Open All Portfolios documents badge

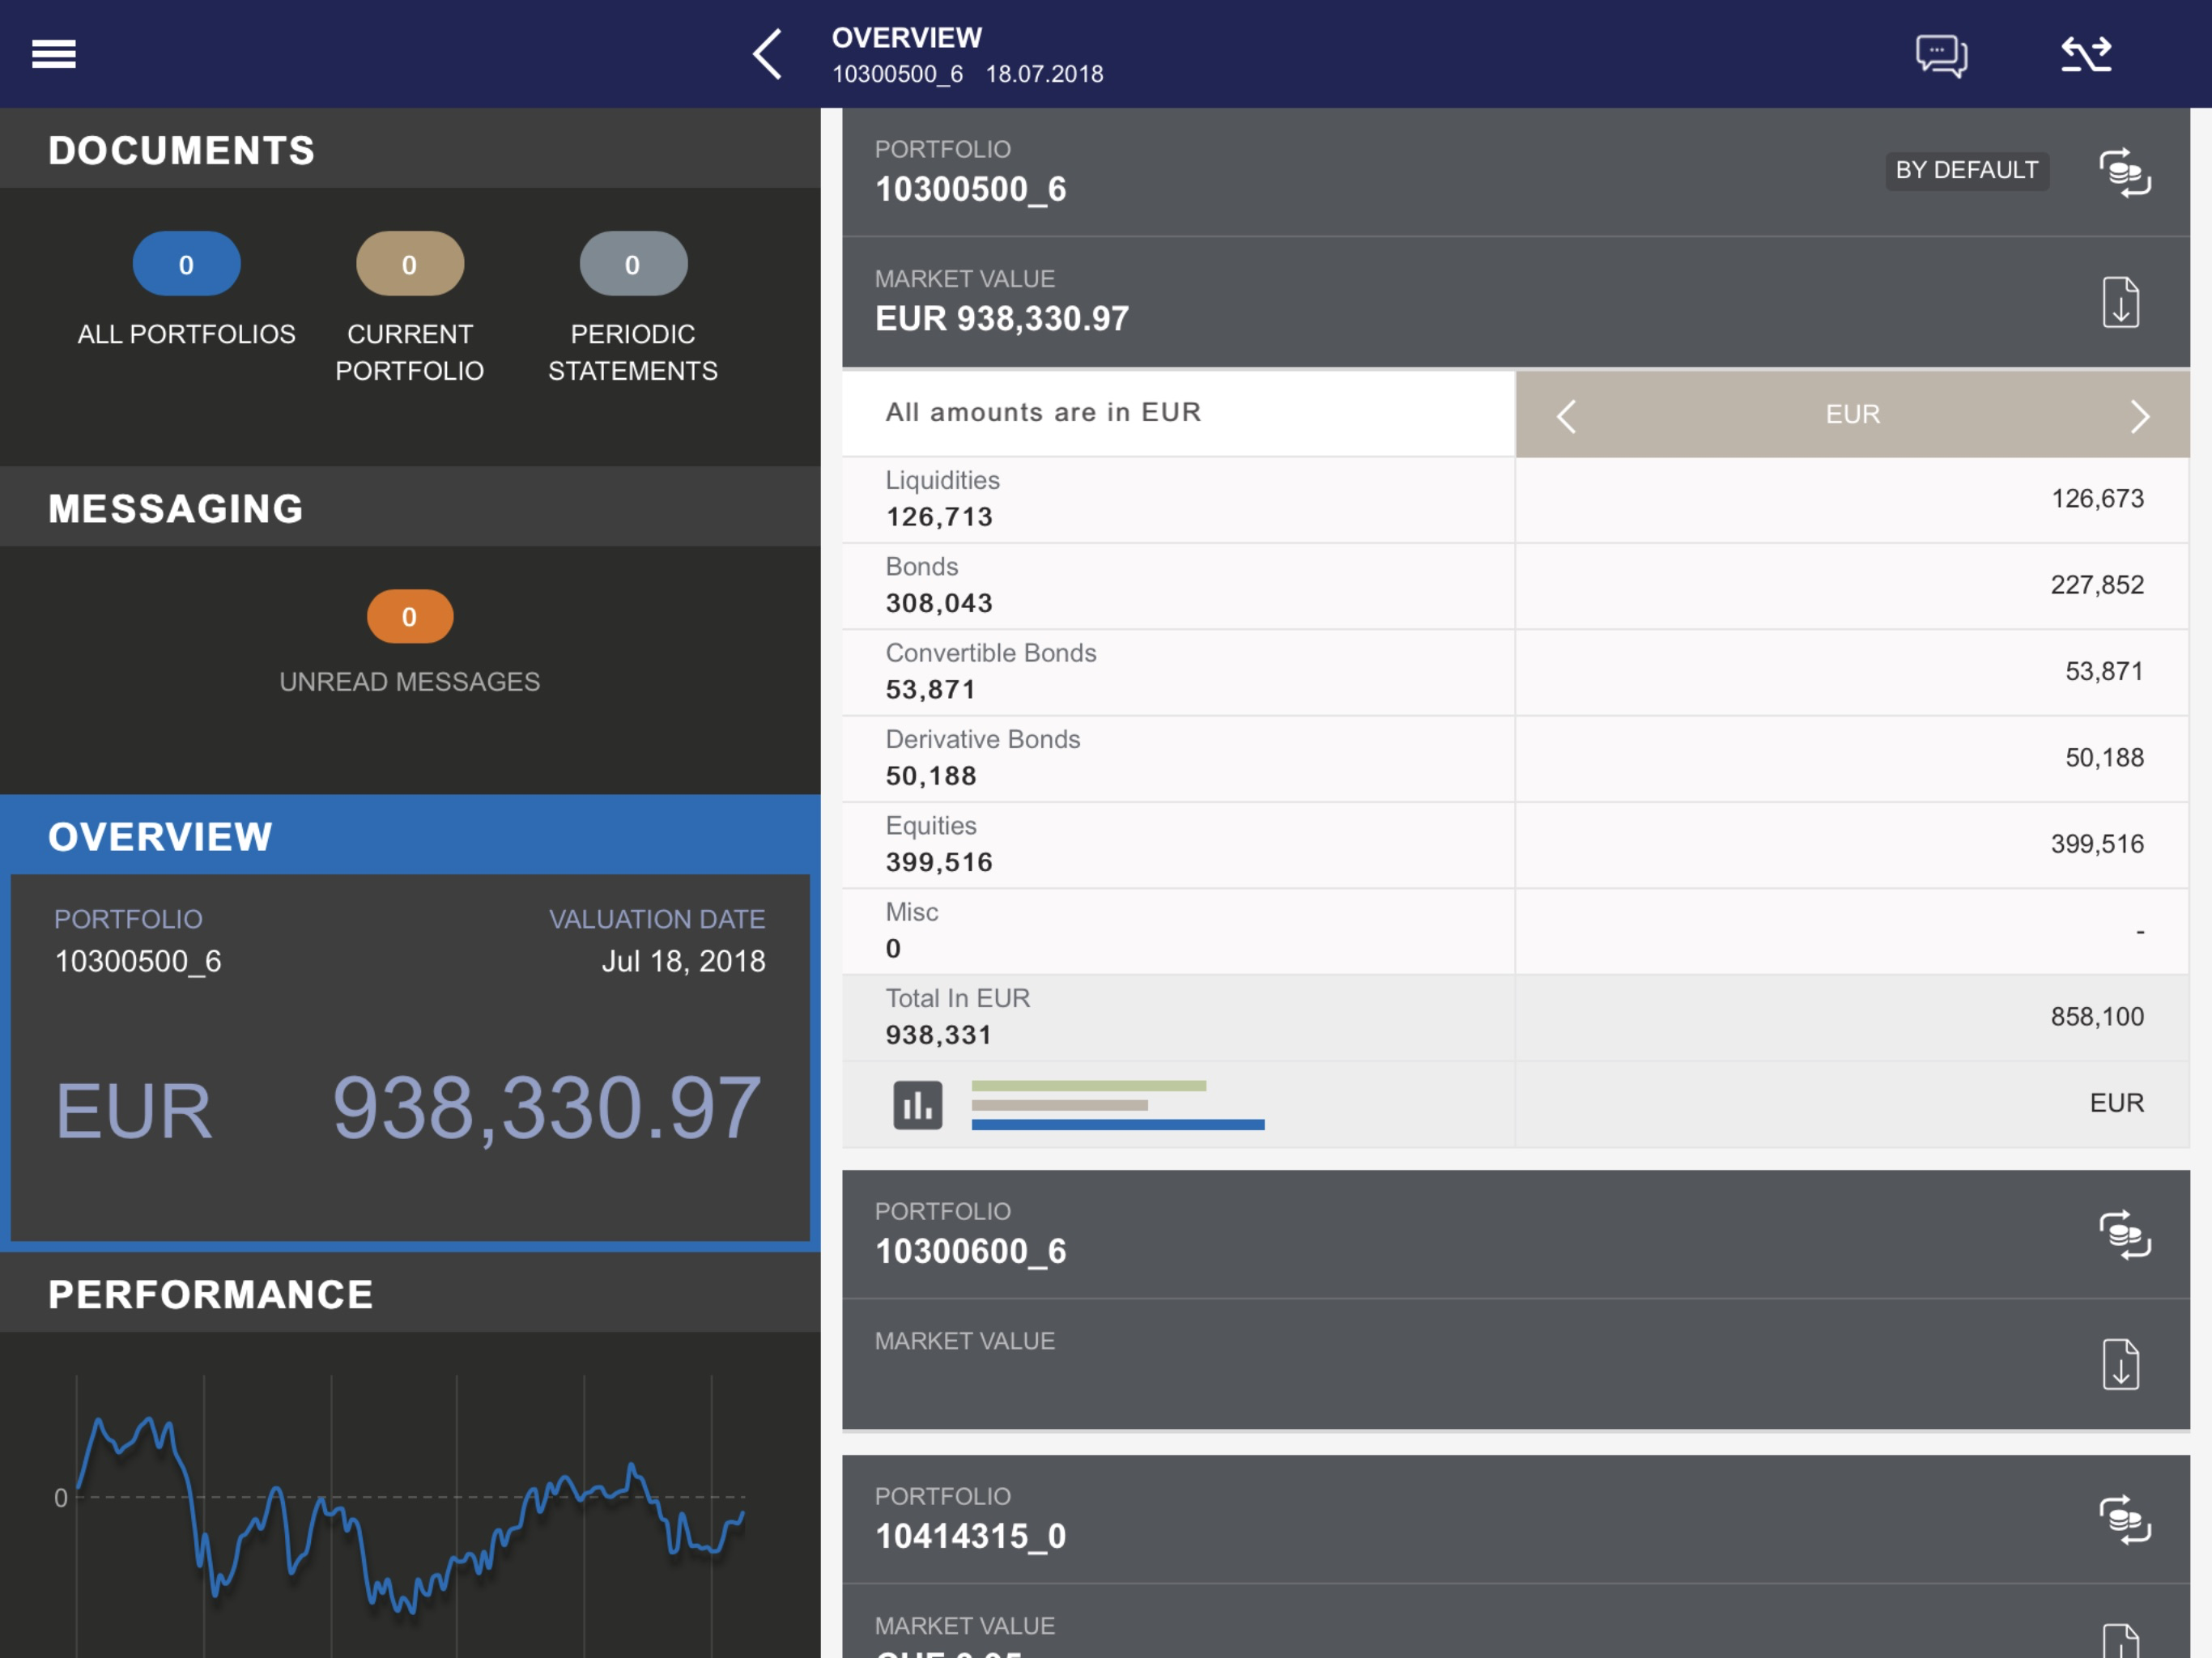click(186, 264)
